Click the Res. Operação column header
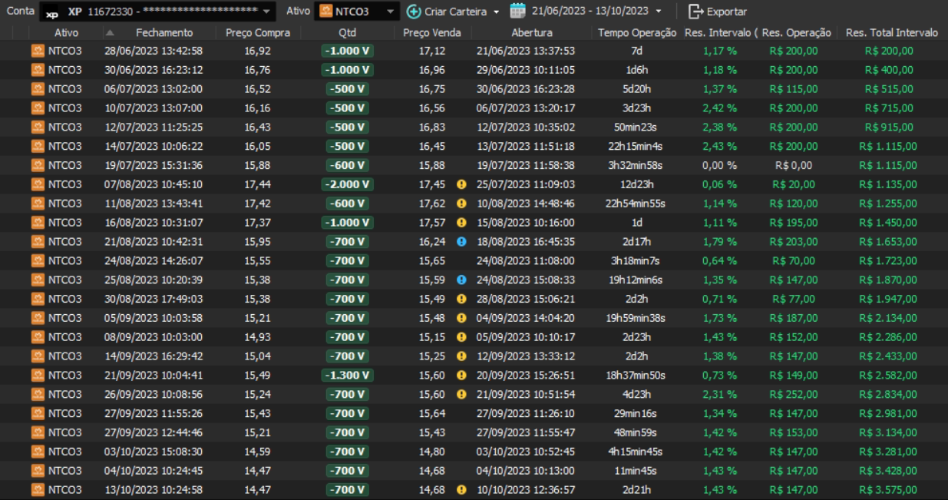 (x=797, y=32)
